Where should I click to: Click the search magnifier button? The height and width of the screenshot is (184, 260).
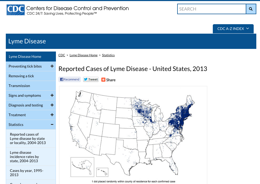click(x=251, y=9)
